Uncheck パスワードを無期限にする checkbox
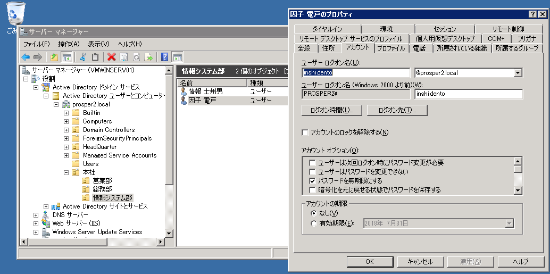 pos(312,181)
